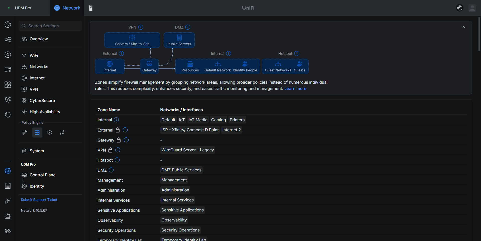The height and width of the screenshot is (241, 481).
Task: Open the CyberSecure menu item
Action: pyautogui.click(x=50, y=100)
